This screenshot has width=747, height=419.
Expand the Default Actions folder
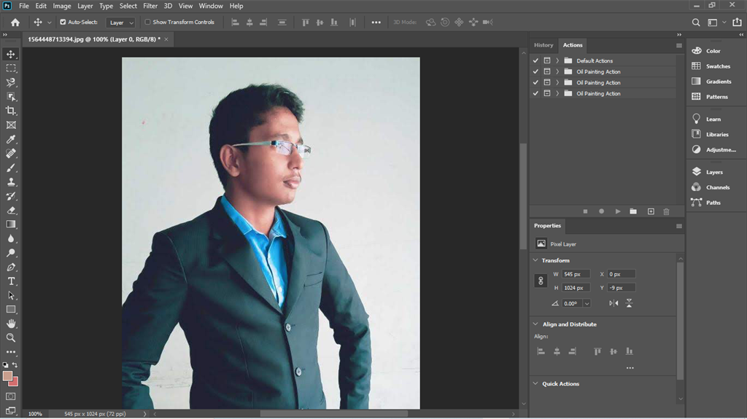click(557, 60)
